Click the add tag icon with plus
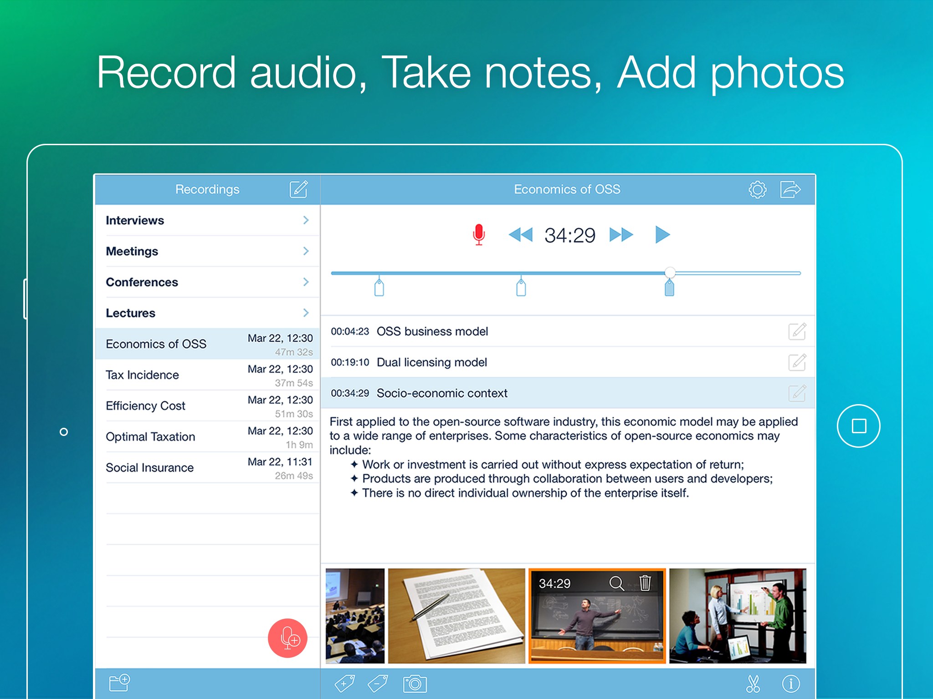The width and height of the screenshot is (933, 699). [345, 684]
